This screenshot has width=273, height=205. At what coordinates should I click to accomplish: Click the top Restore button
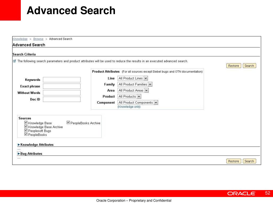click(234, 66)
